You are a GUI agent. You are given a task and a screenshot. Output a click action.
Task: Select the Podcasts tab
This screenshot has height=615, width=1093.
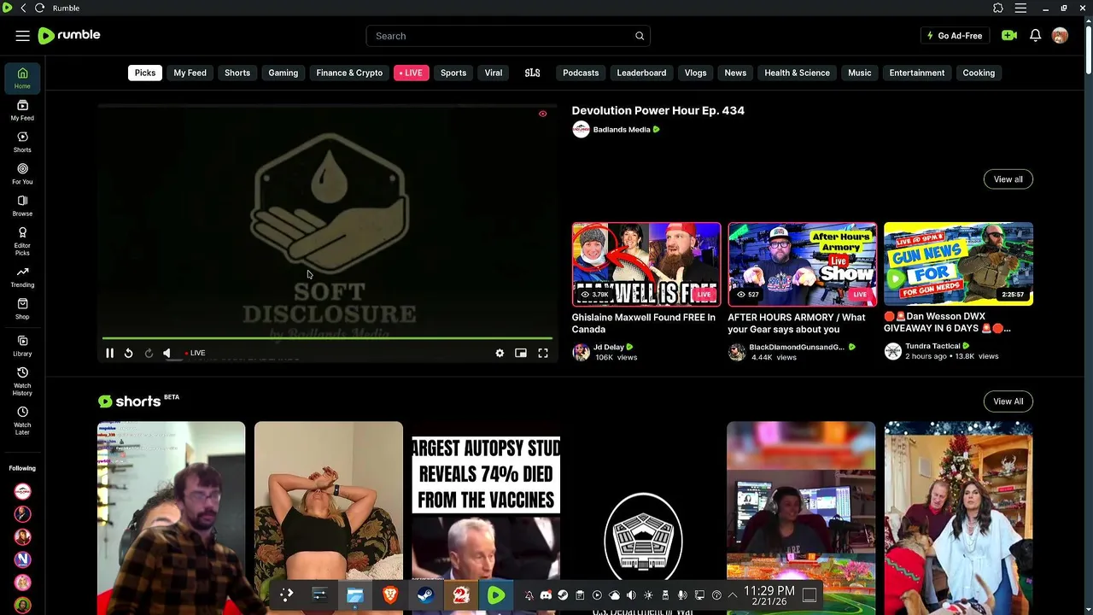coord(581,73)
